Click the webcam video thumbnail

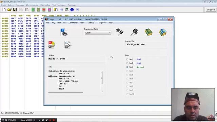[193, 104]
